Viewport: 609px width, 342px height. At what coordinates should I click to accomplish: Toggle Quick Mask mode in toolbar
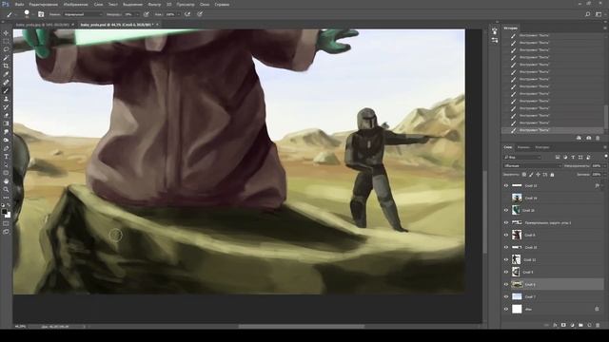(6, 224)
